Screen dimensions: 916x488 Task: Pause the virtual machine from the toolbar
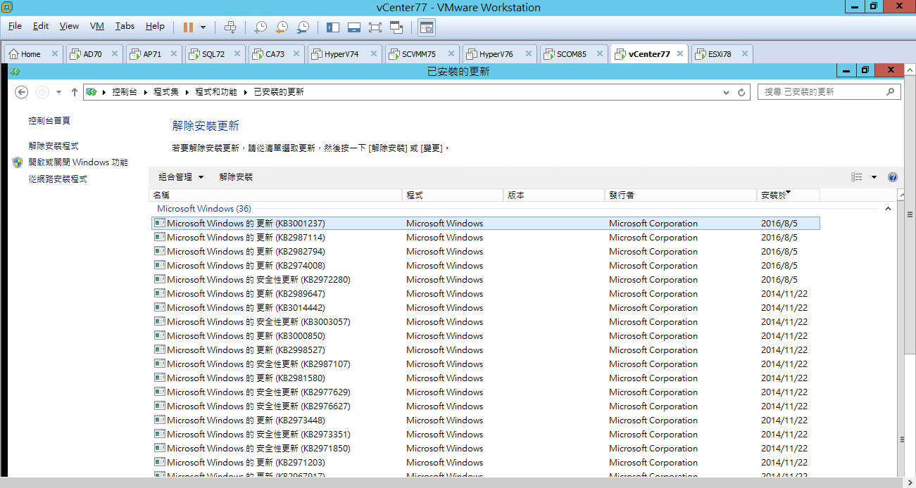click(188, 27)
